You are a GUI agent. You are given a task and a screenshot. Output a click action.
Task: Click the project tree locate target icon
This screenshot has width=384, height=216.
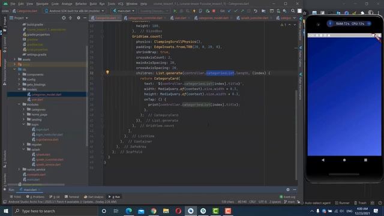coord(64,18)
